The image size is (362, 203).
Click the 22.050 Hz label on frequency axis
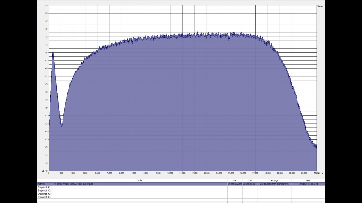(317, 173)
